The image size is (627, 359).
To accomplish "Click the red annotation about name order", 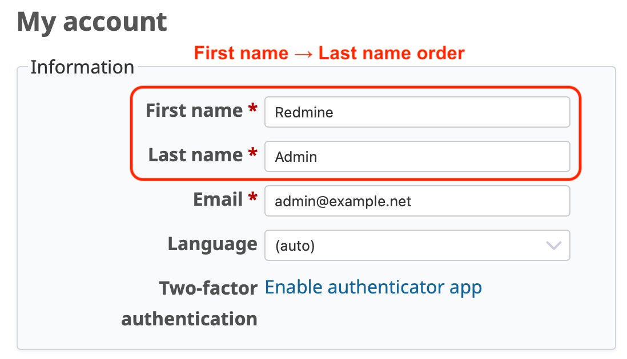I will tap(328, 52).
